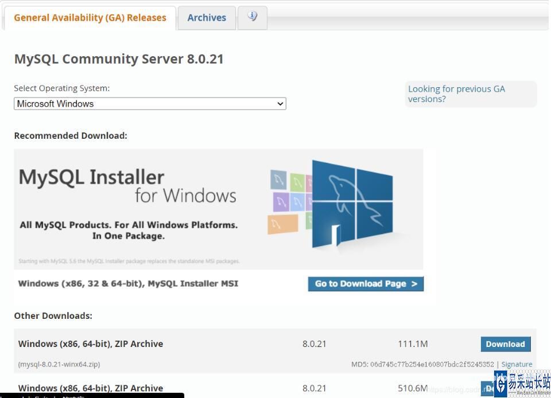Open the information icon tab
The width and height of the screenshot is (551, 398).
[253, 17]
